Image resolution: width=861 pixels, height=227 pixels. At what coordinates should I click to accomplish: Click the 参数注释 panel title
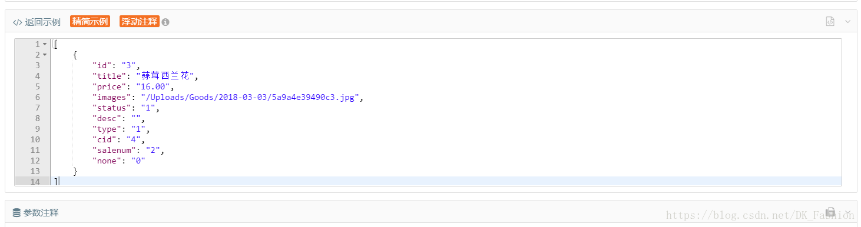[x=41, y=213]
